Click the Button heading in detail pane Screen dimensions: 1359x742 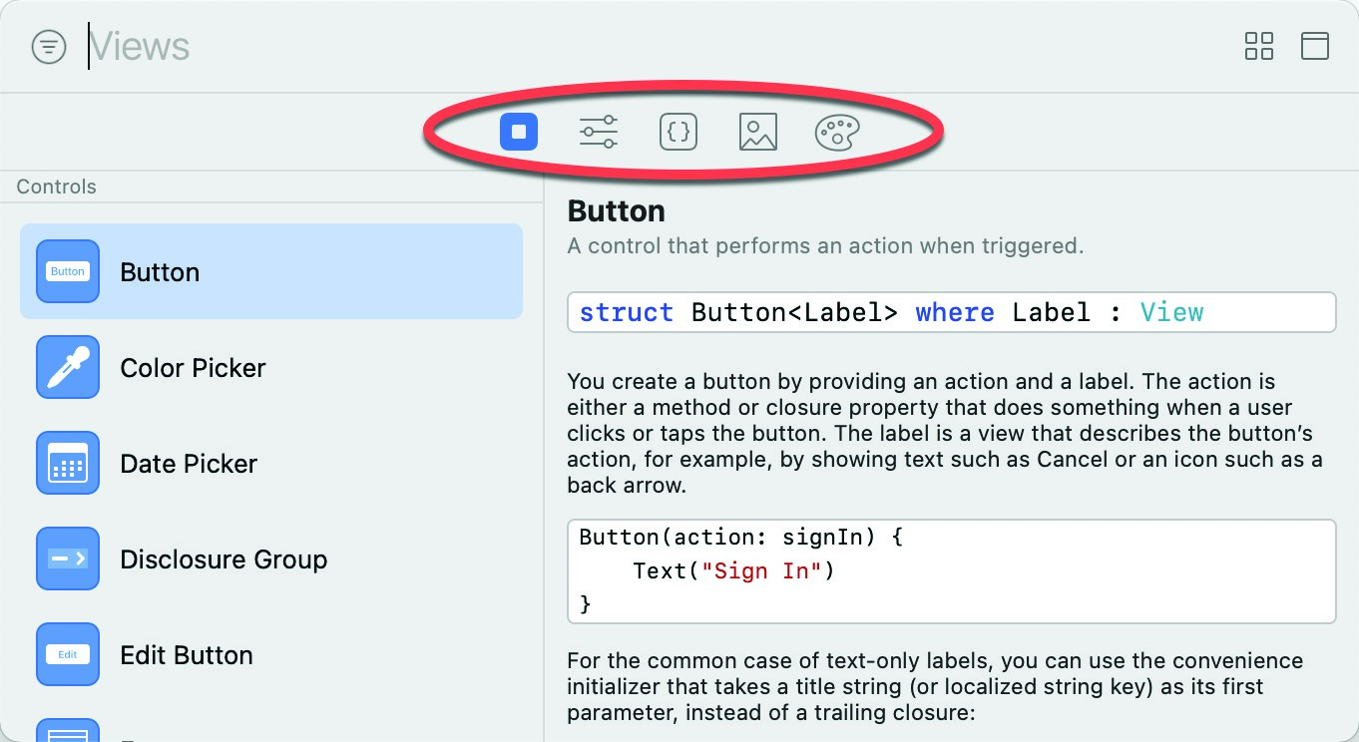click(x=616, y=211)
